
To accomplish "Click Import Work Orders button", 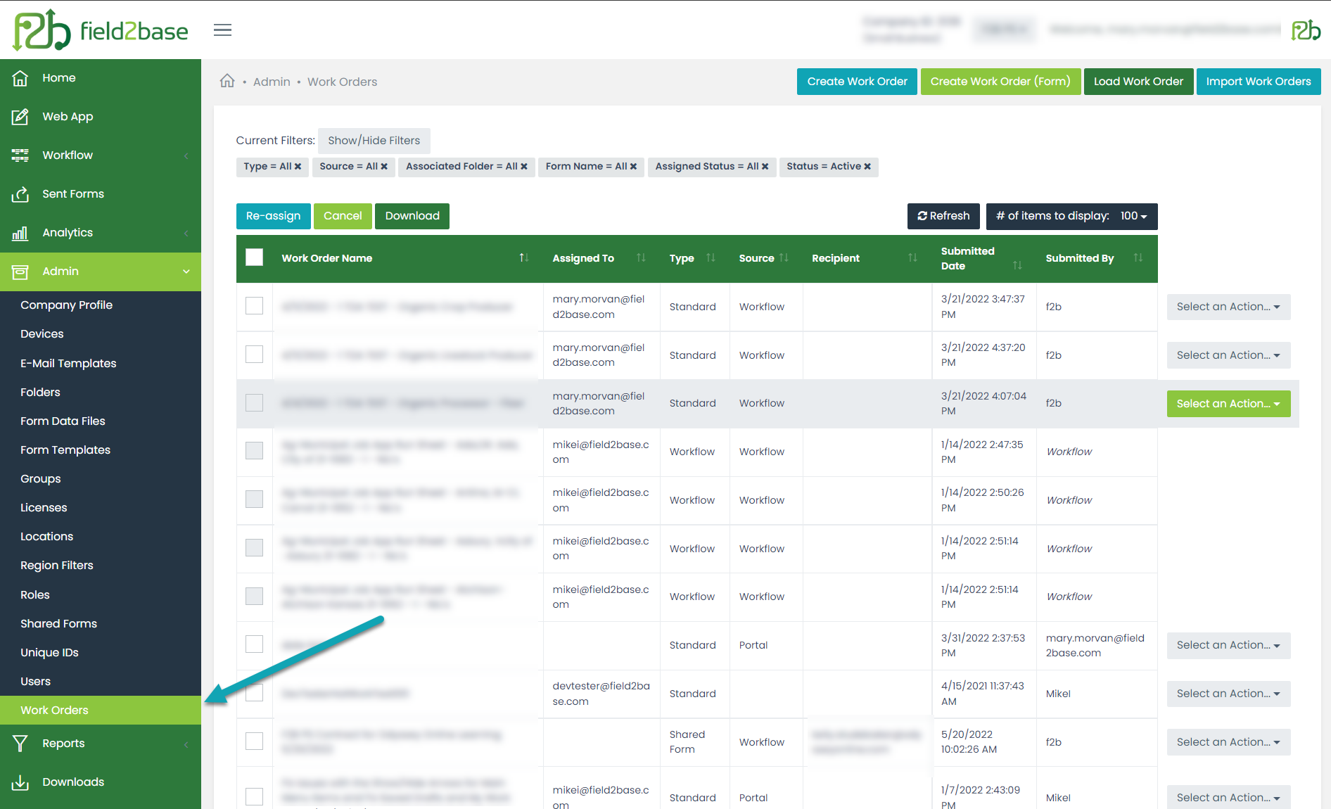I will pyautogui.click(x=1259, y=82).
